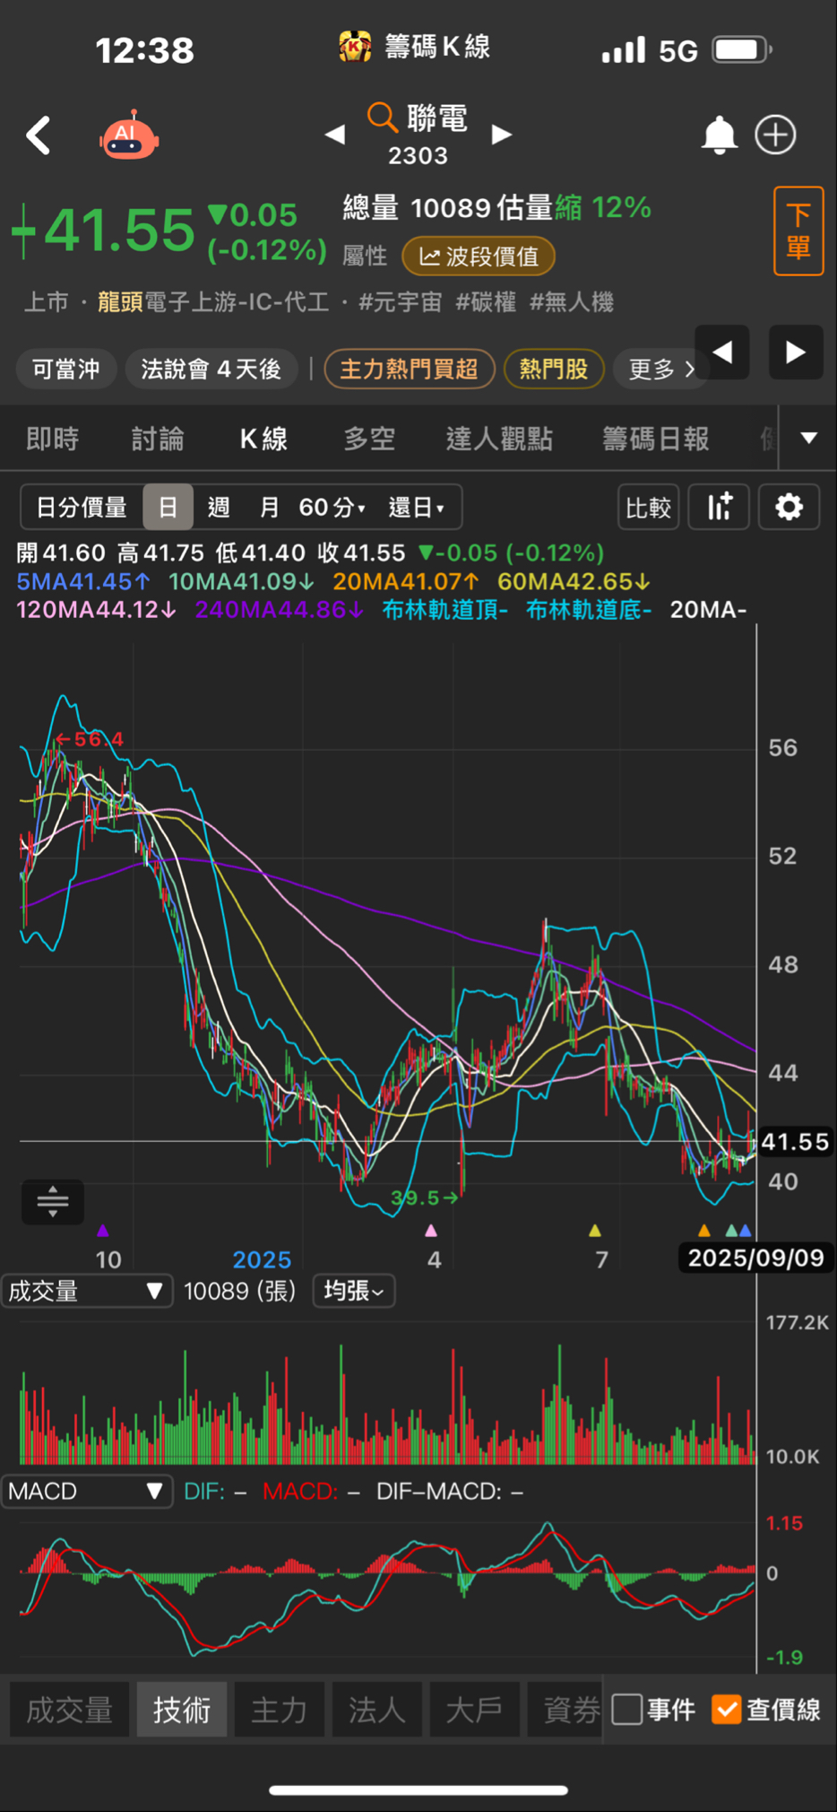This screenshot has height=1812, width=837.
Task: Tap the chart resize handle icon
Action: coord(53,1201)
